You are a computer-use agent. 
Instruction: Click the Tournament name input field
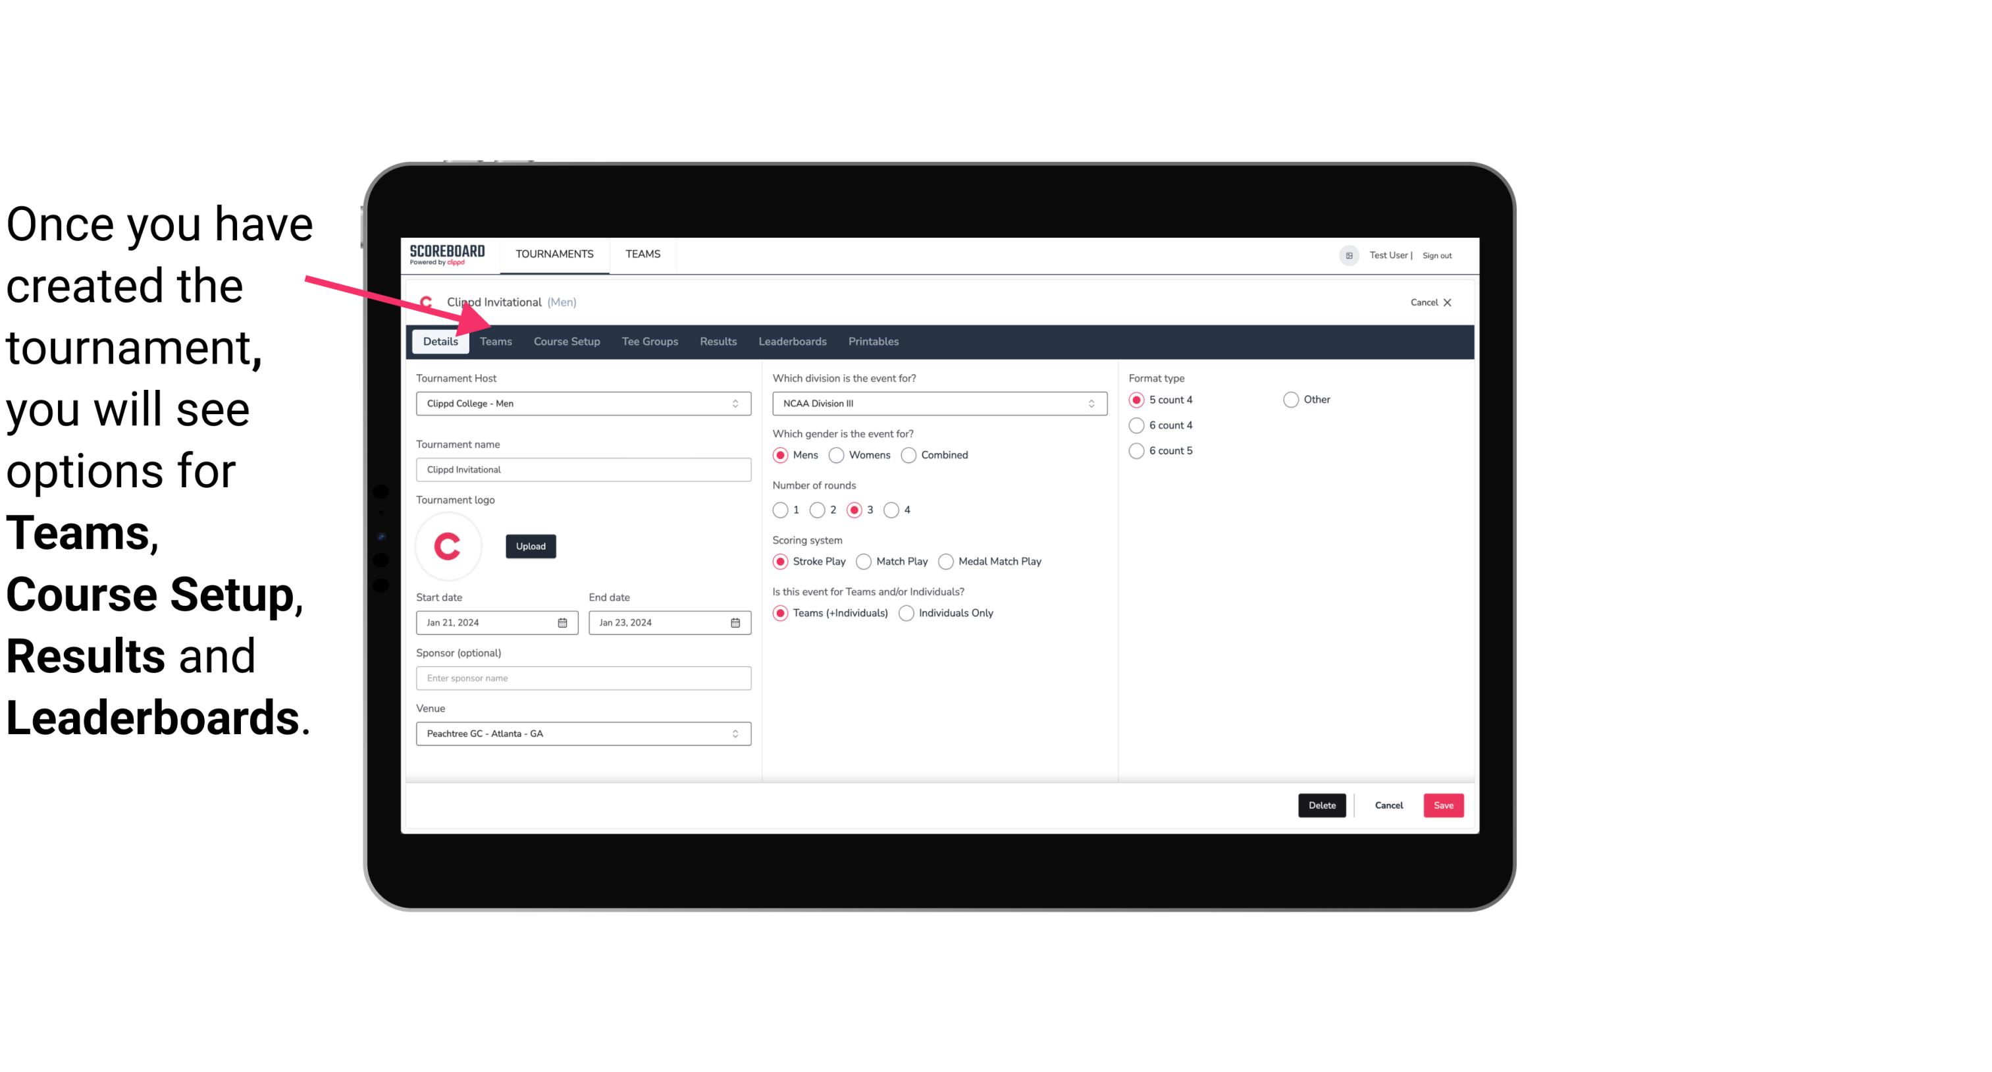point(583,470)
